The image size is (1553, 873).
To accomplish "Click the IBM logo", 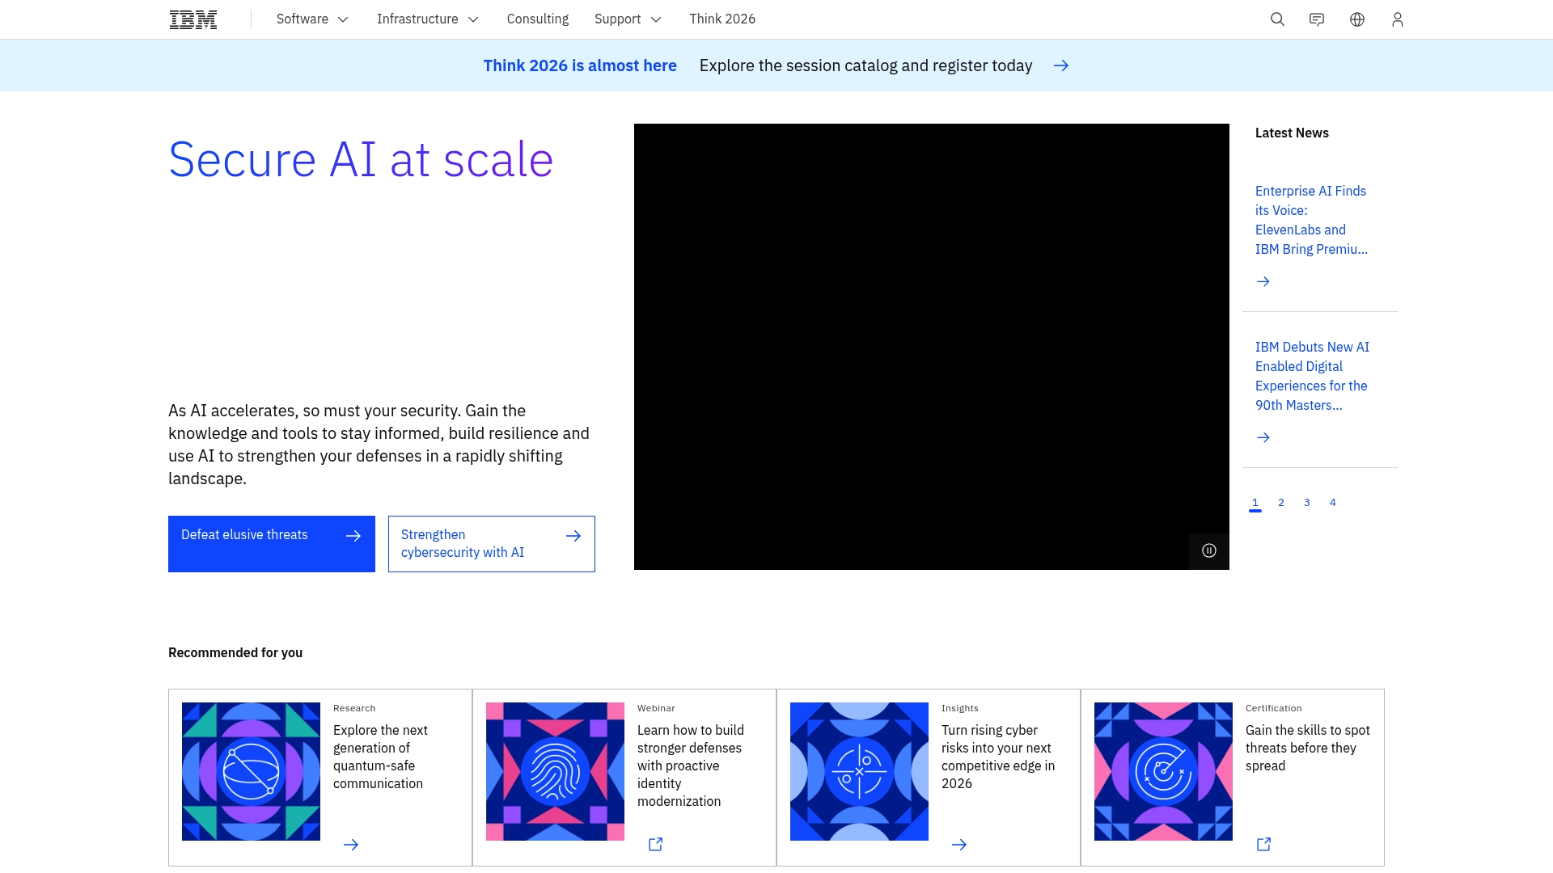I will click(193, 19).
